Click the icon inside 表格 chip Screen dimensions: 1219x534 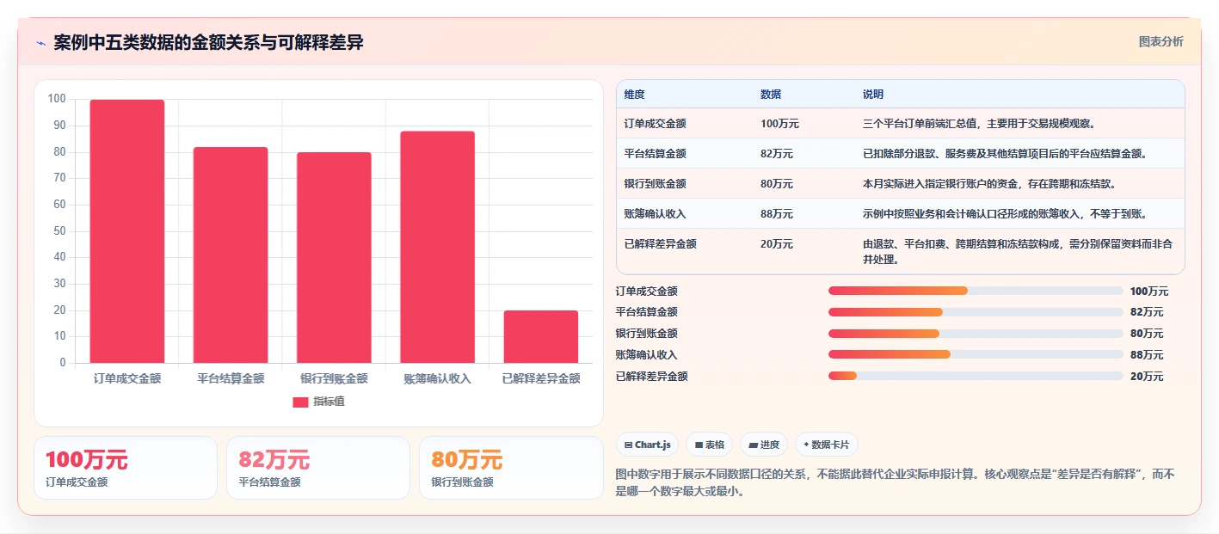(699, 445)
